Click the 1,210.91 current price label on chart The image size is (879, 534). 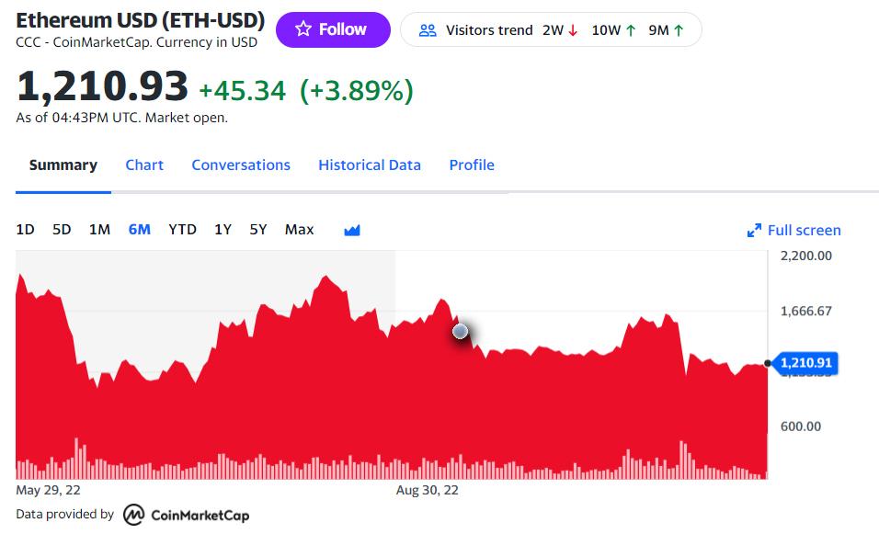click(806, 363)
